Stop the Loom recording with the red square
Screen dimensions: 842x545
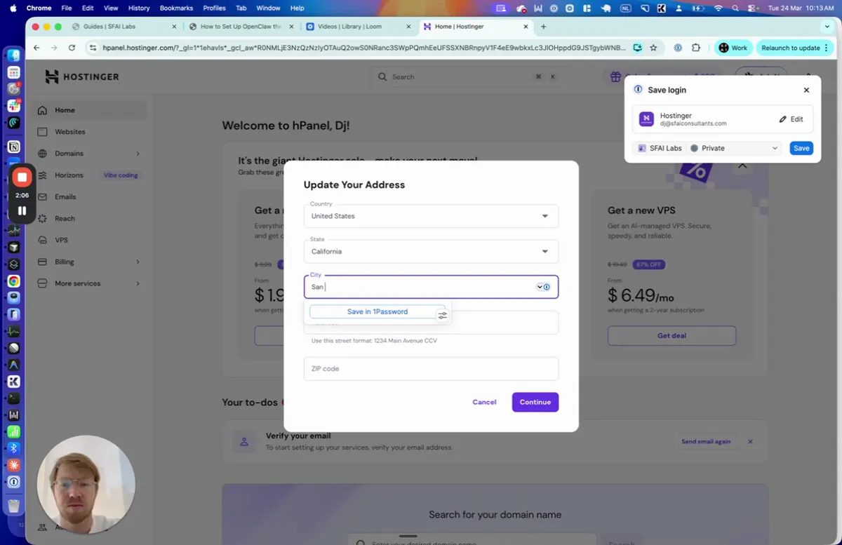coord(22,177)
